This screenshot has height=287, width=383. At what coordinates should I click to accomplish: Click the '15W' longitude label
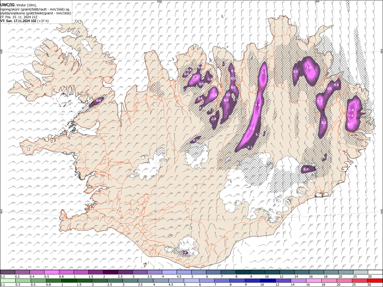pos(317,1)
